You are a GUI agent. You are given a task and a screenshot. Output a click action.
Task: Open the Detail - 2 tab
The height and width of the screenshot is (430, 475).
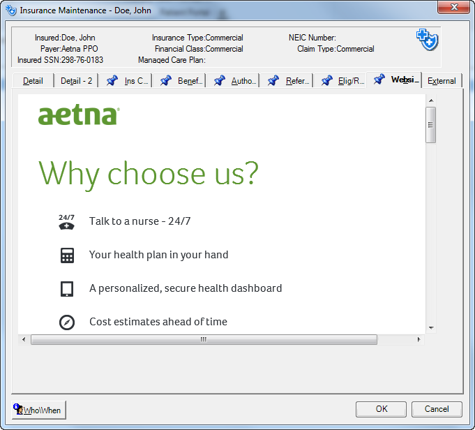[76, 81]
